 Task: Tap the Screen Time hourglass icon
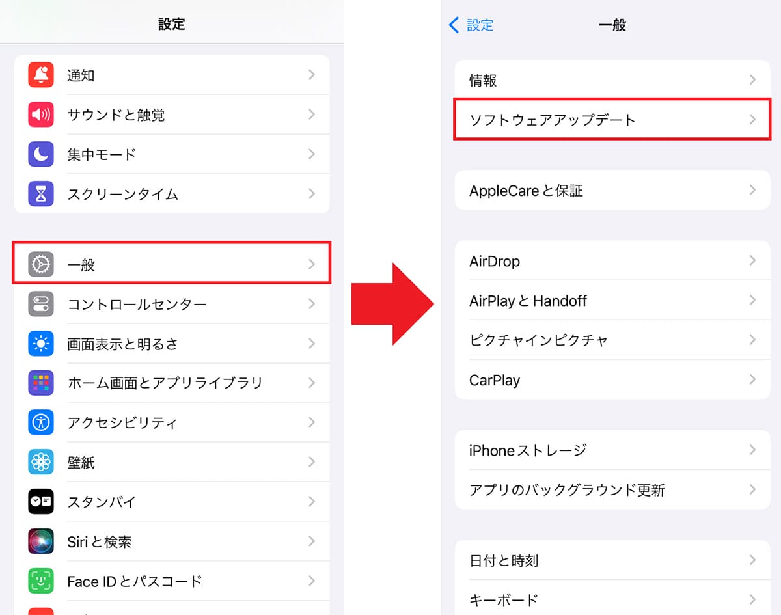[41, 194]
